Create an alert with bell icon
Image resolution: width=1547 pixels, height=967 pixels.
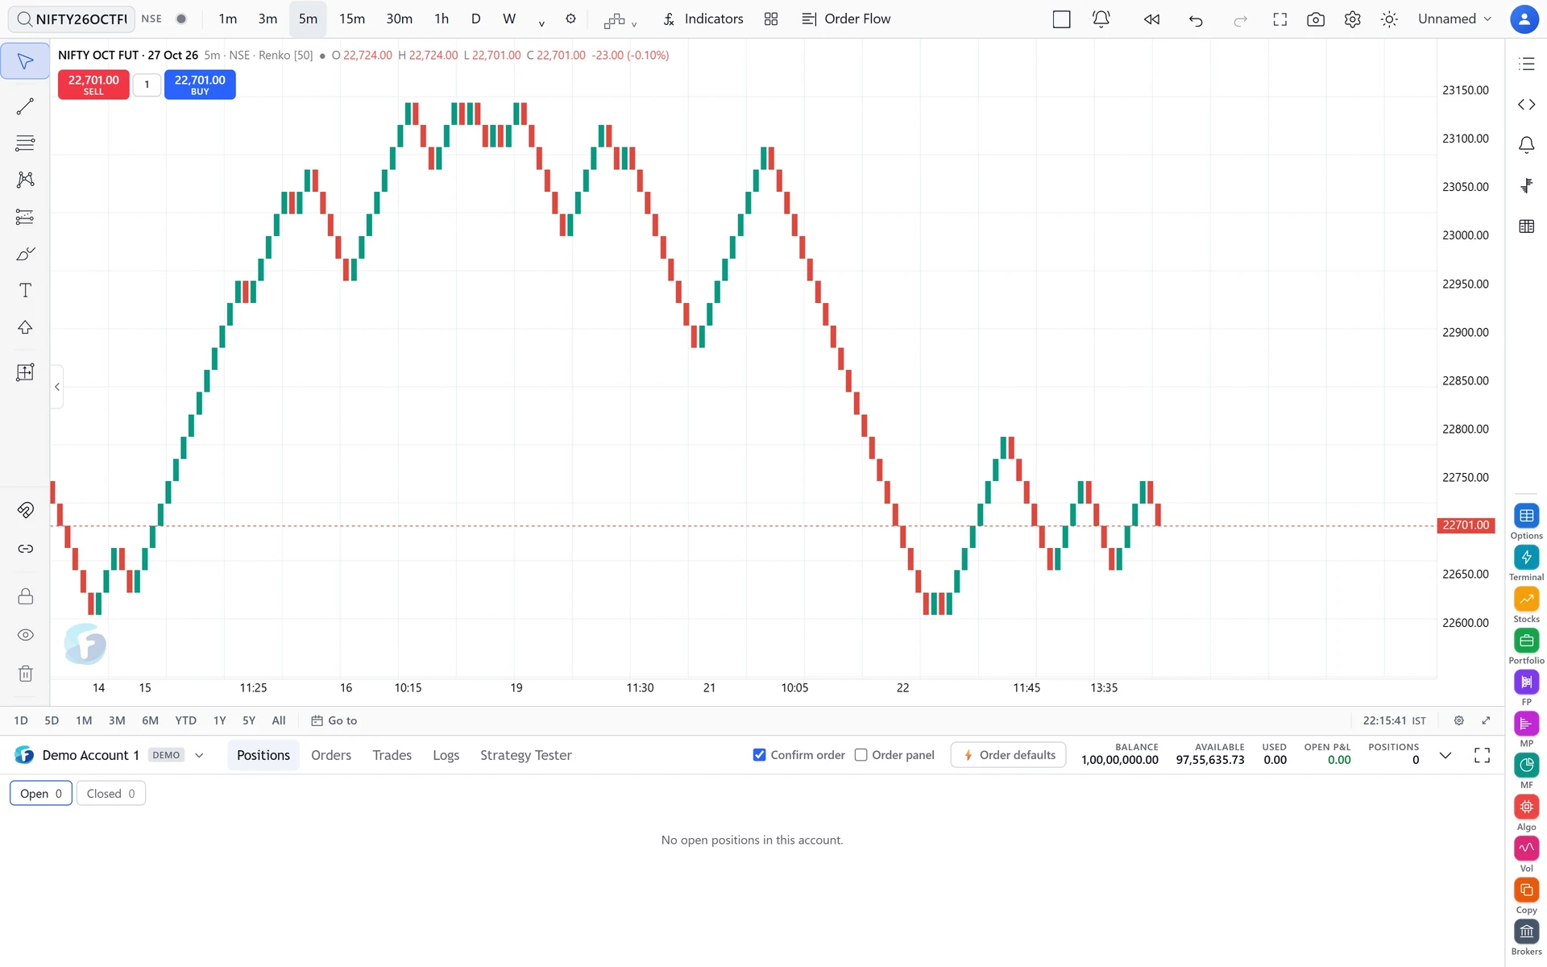[1101, 19]
